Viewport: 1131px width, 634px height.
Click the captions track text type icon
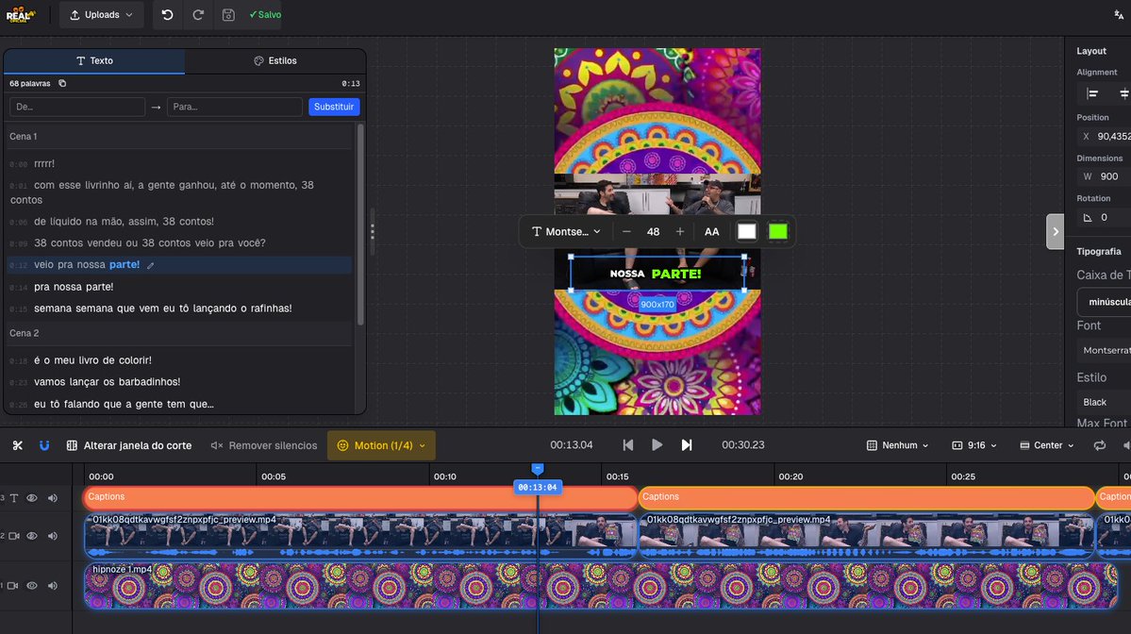14,498
